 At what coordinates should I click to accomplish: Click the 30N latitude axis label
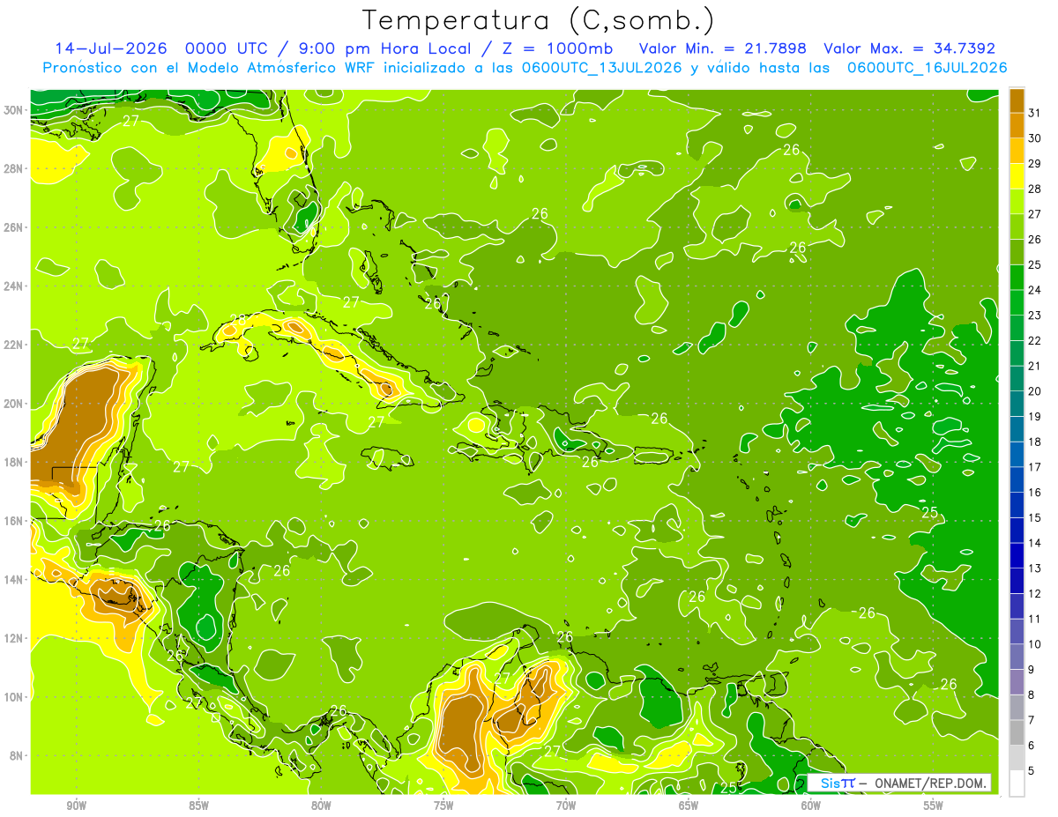point(12,110)
